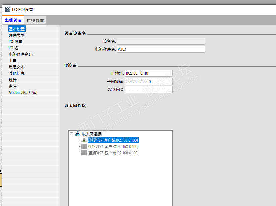
Task: Open Modbus地址空间 settings
Action: coord(23,92)
